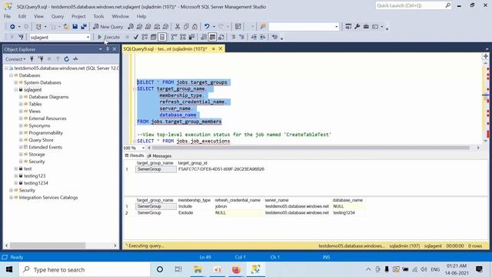492x277 pixels.
Task: Open the Query menu
Action: 58,16
